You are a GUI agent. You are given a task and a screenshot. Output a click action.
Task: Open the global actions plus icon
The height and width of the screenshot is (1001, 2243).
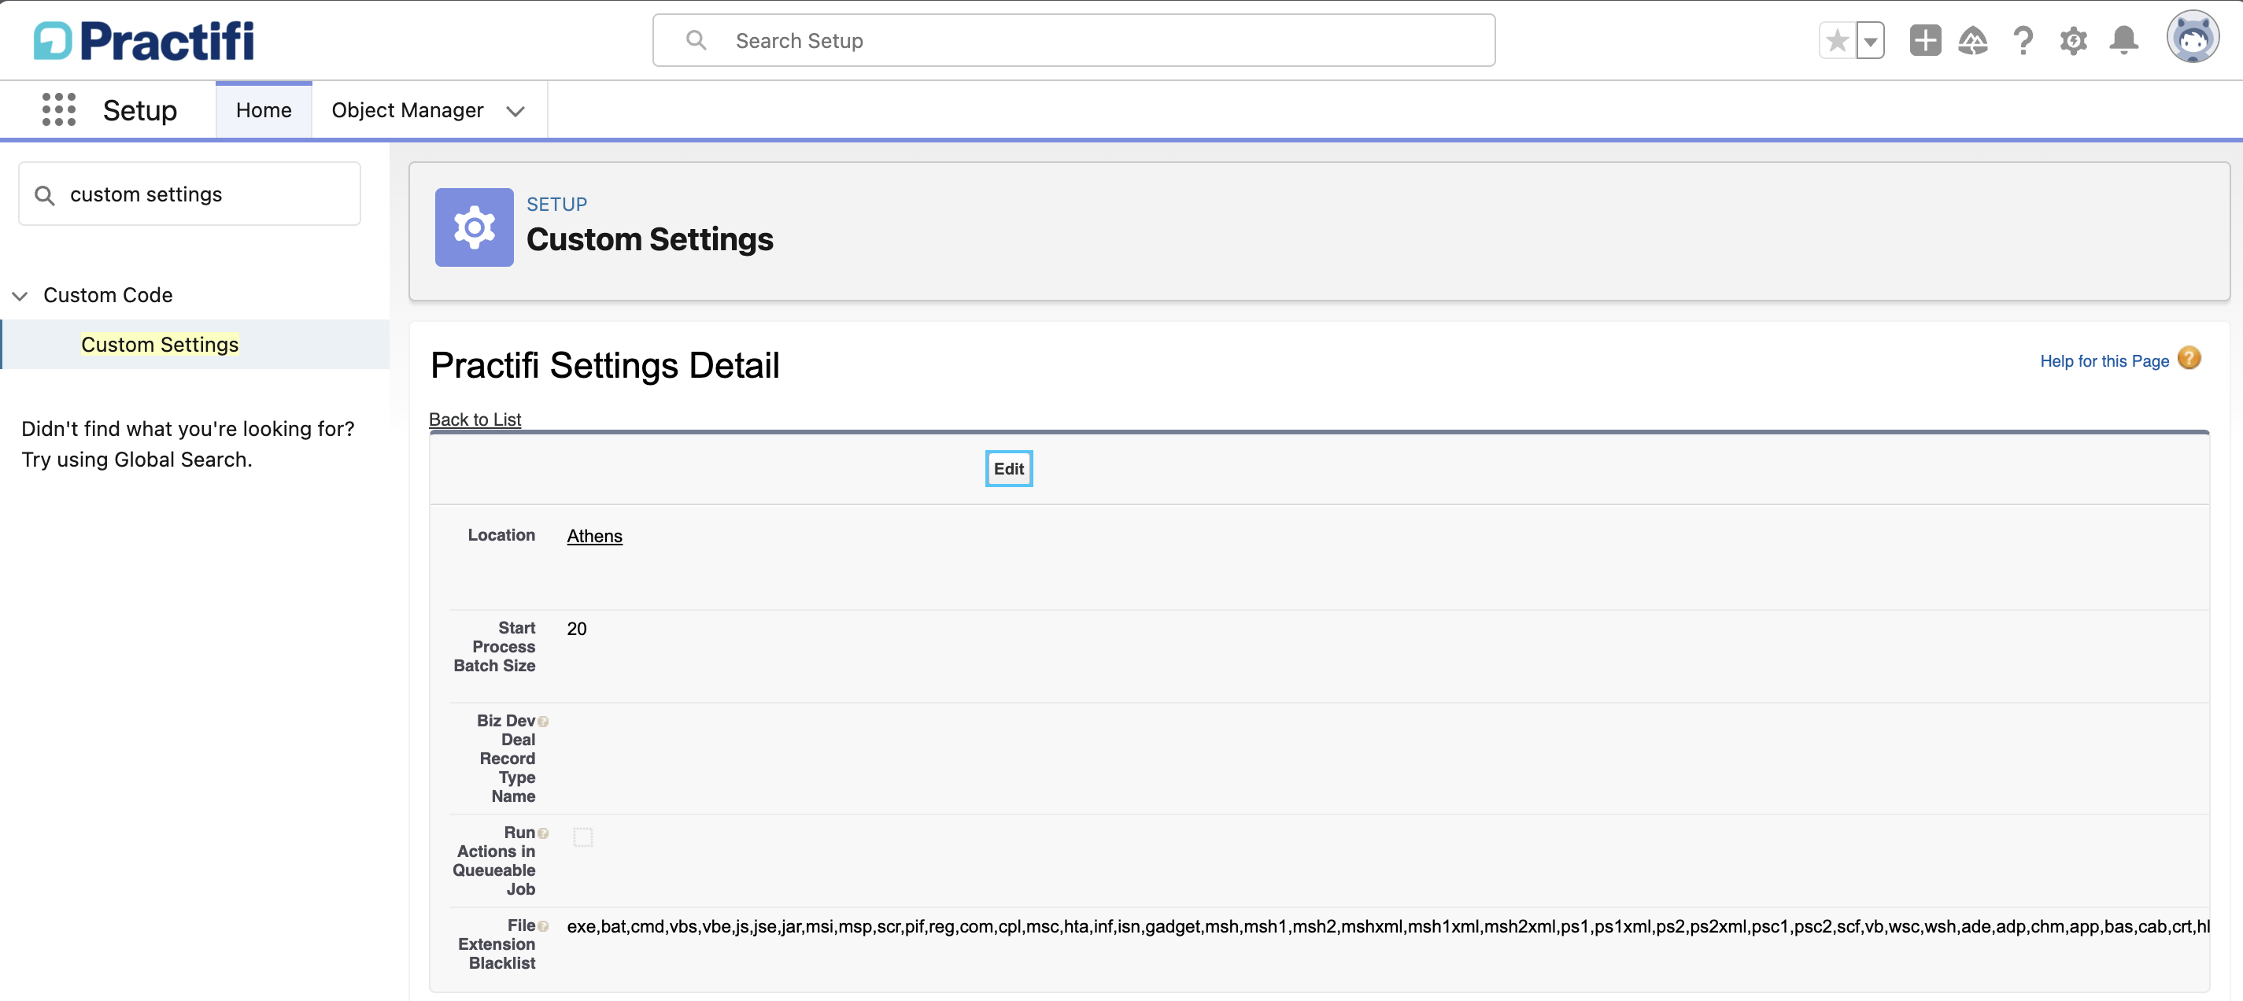click(x=1925, y=40)
